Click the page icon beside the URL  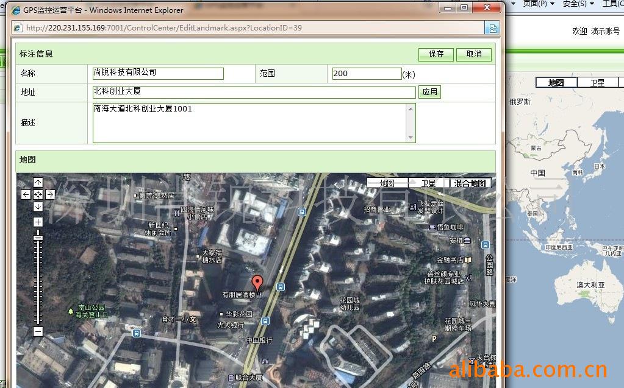(18, 28)
